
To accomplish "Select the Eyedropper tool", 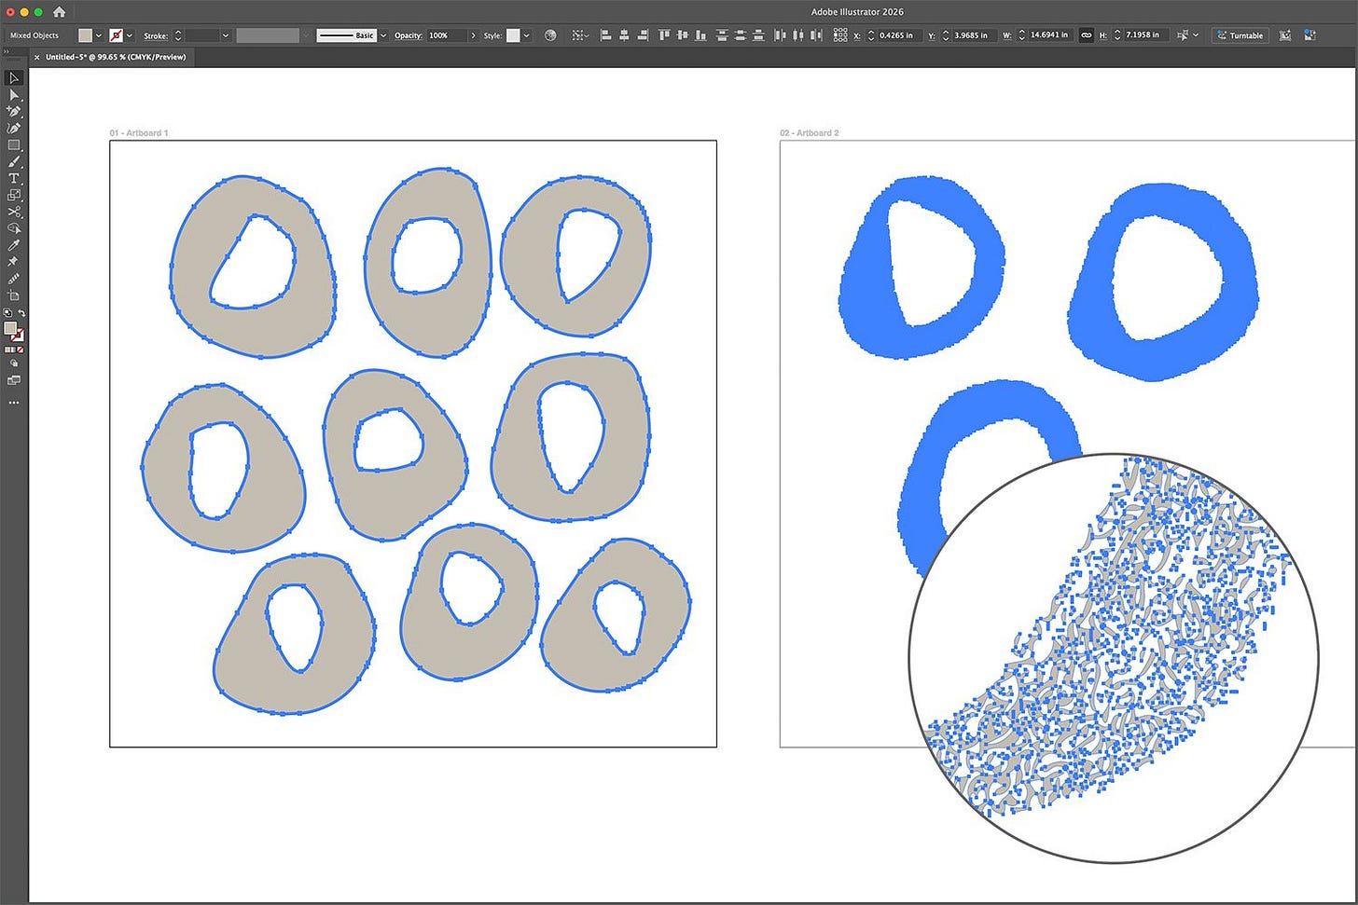I will pos(14,245).
